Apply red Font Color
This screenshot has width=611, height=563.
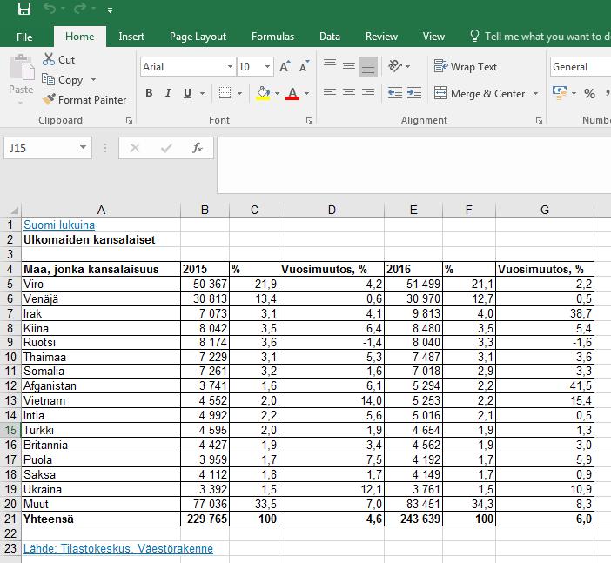pos(292,93)
